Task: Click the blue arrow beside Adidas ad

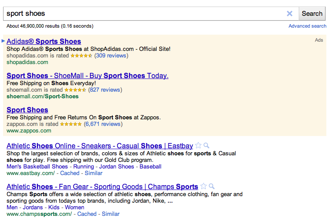Action: (x=3, y=41)
